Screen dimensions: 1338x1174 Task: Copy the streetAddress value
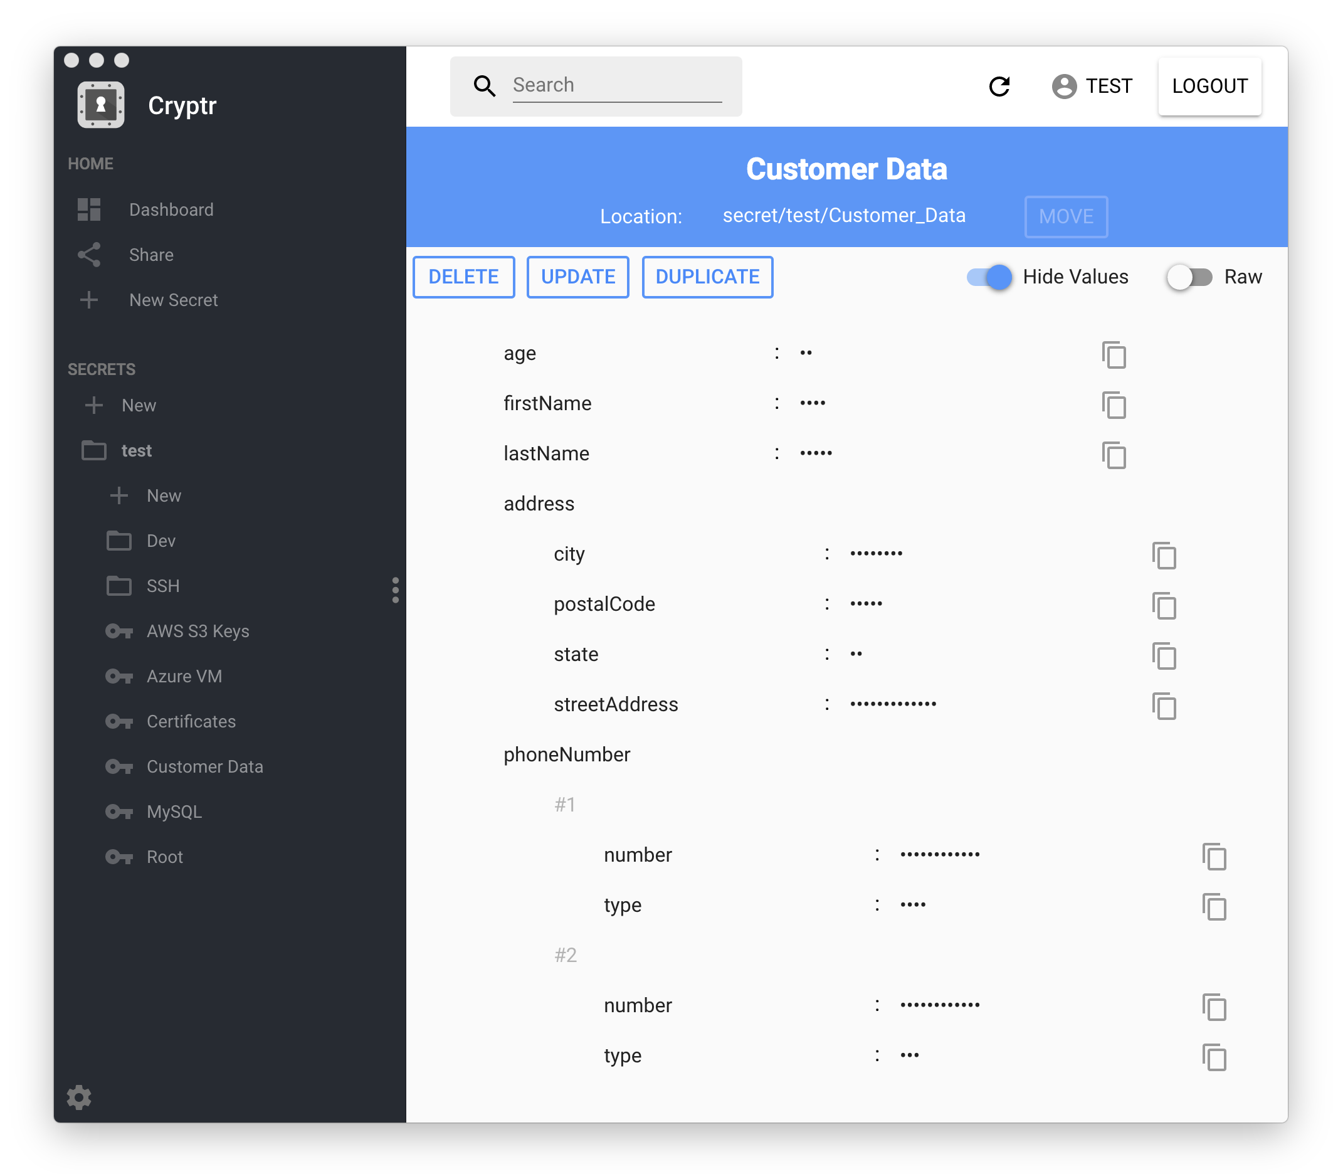[1164, 705]
